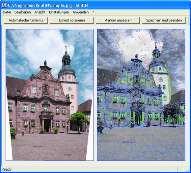Open the Datei menu
The width and height of the screenshot is (191, 173).
click(7, 12)
